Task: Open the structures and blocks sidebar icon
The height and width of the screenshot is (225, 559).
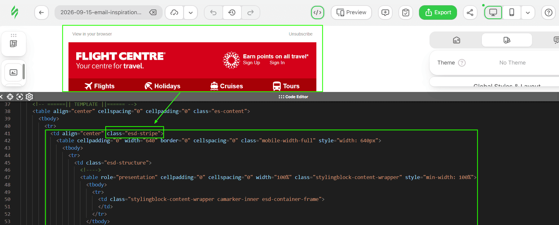Action: pyautogui.click(x=13, y=44)
